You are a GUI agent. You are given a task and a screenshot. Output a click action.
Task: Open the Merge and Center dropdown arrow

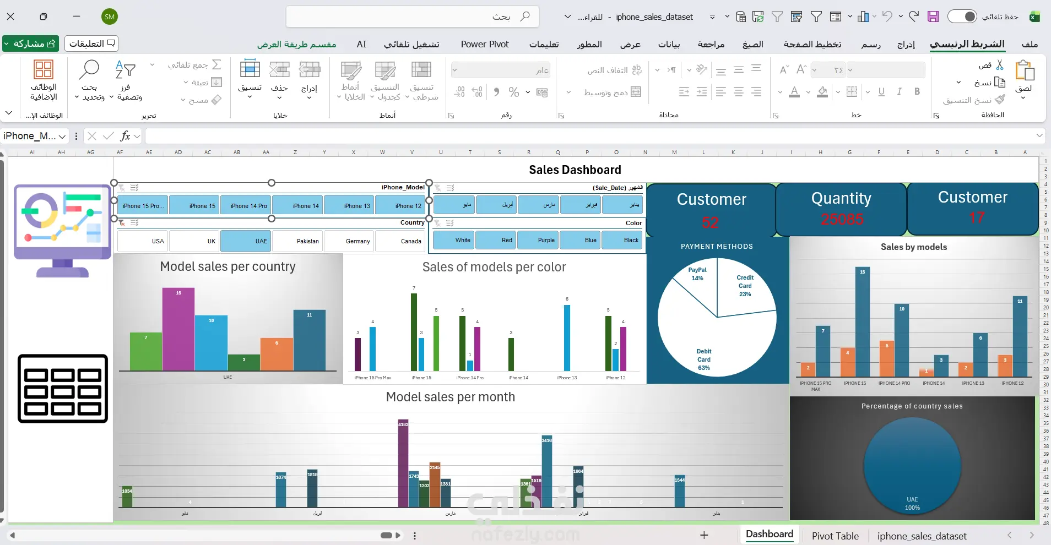click(568, 92)
